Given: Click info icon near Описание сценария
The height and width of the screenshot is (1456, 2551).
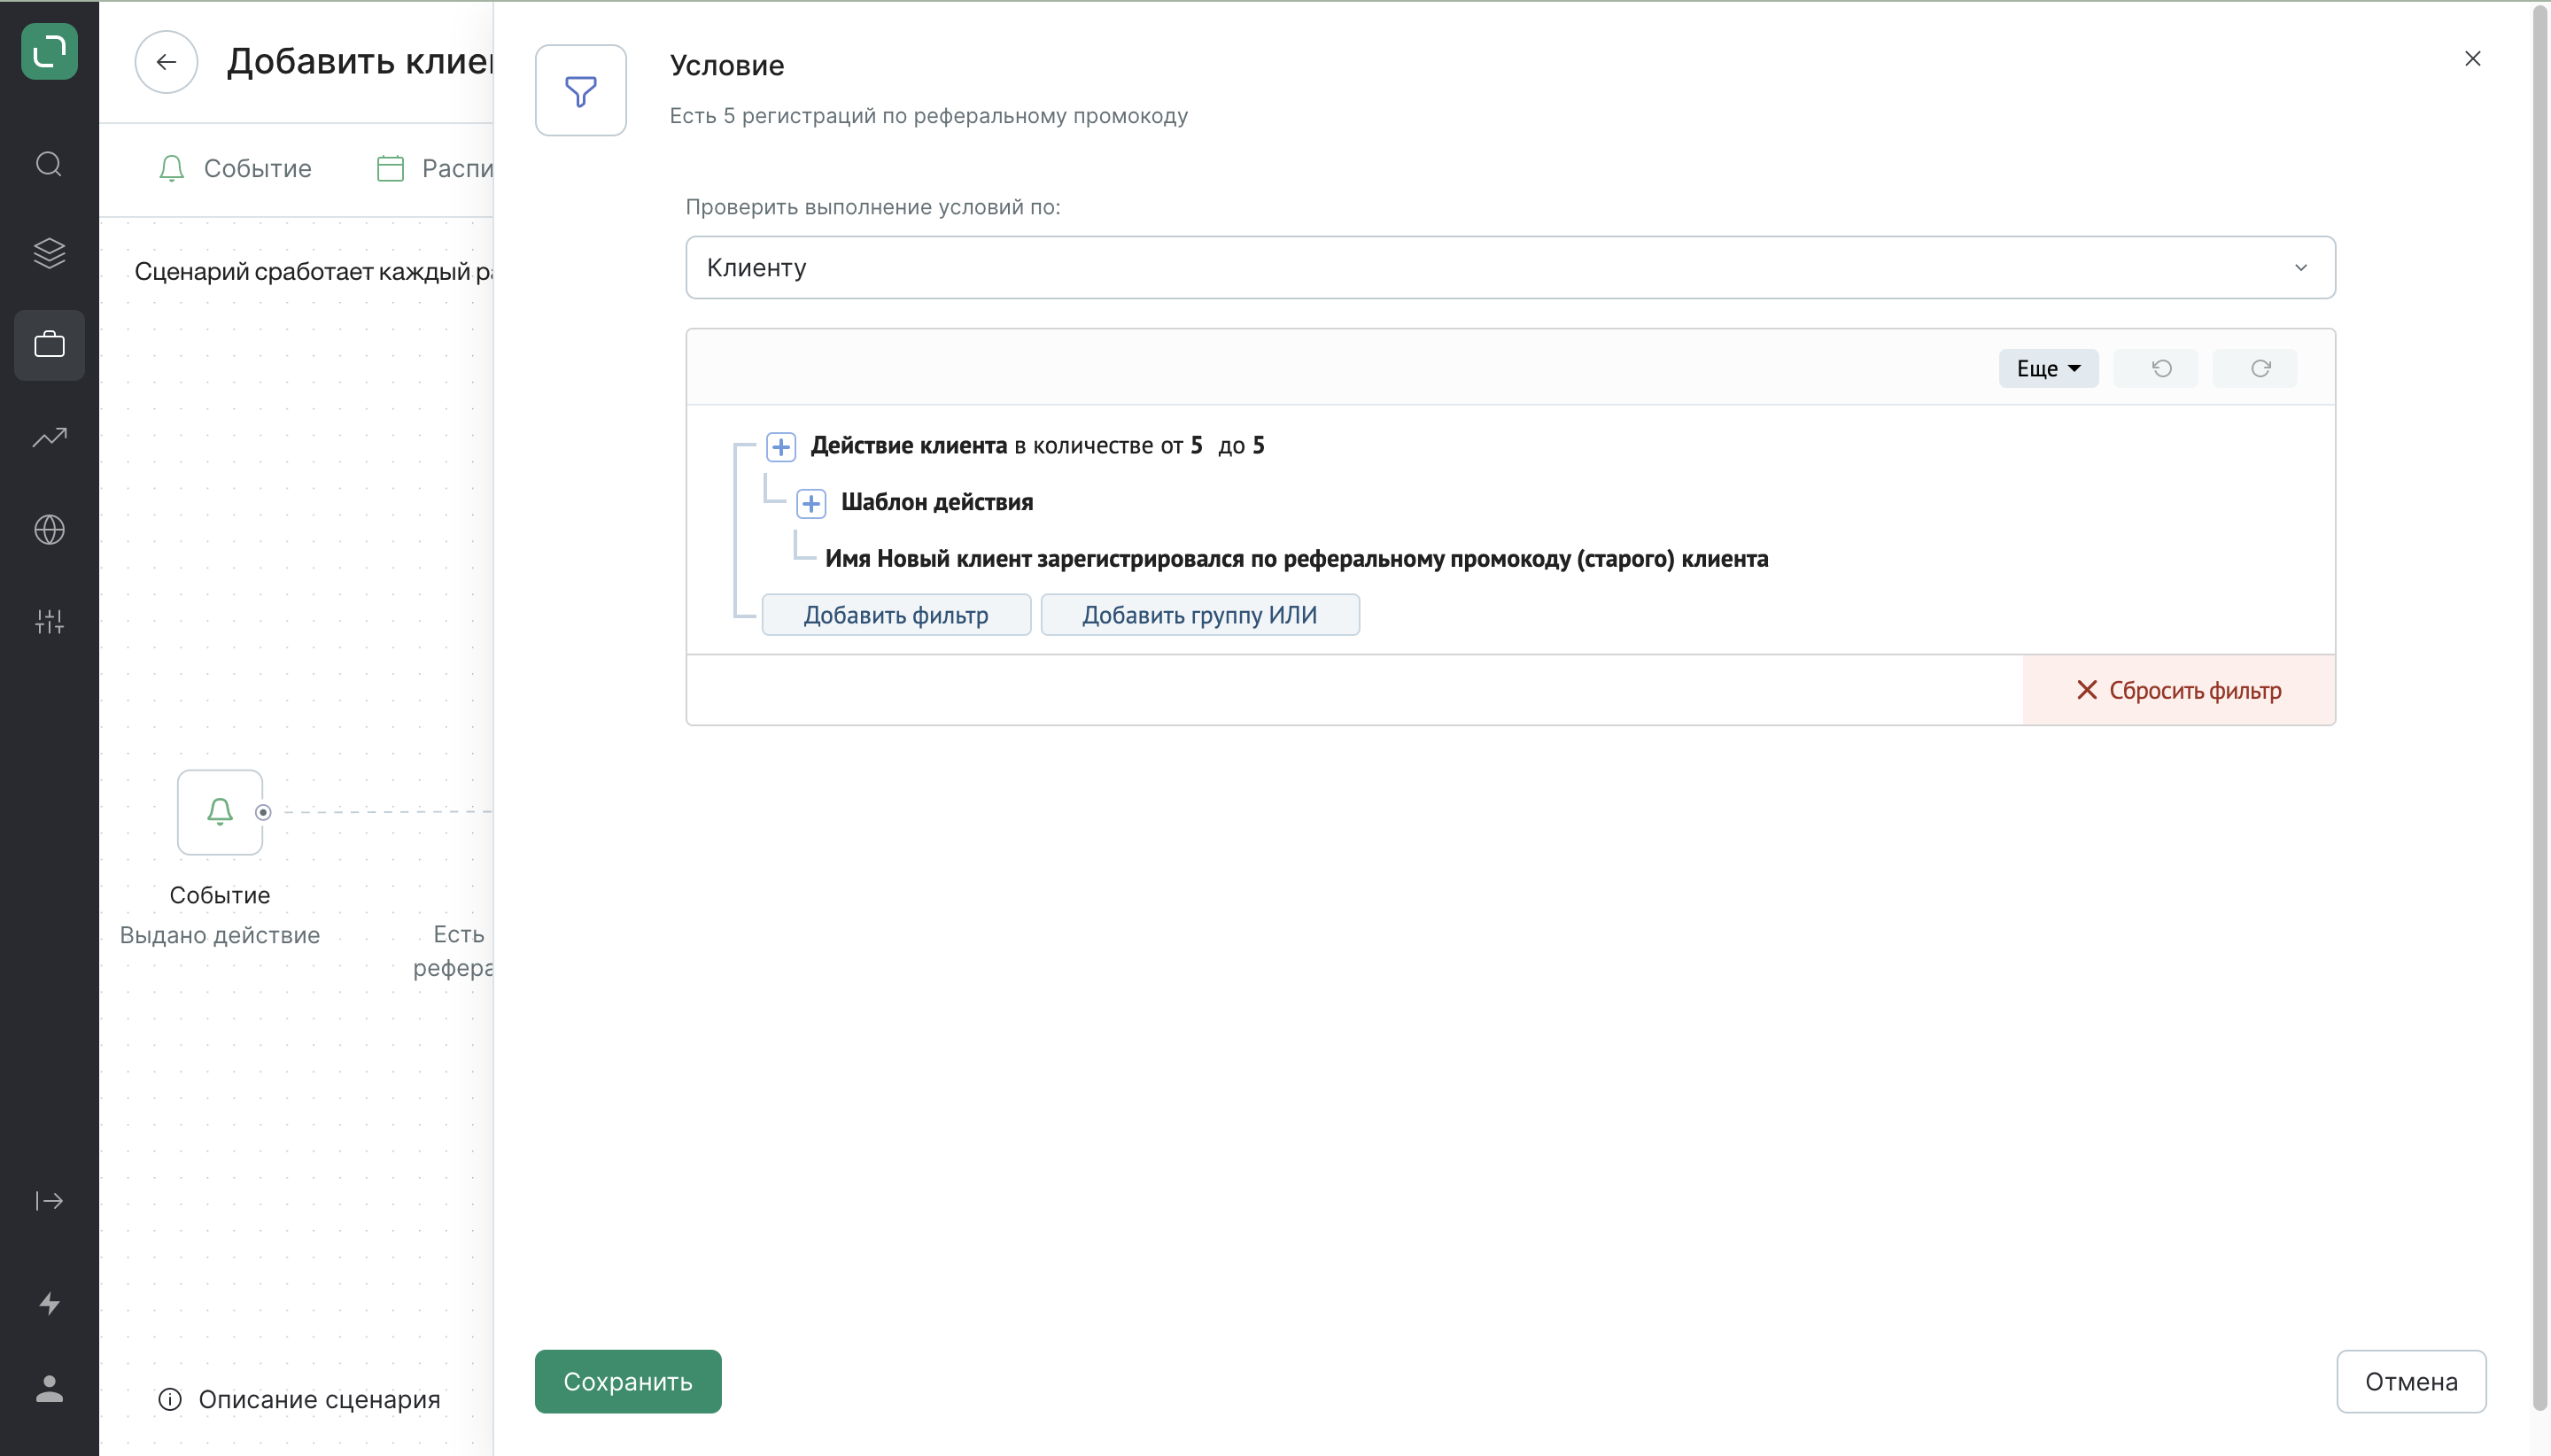Looking at the screenshot, I should (170, 1399).
